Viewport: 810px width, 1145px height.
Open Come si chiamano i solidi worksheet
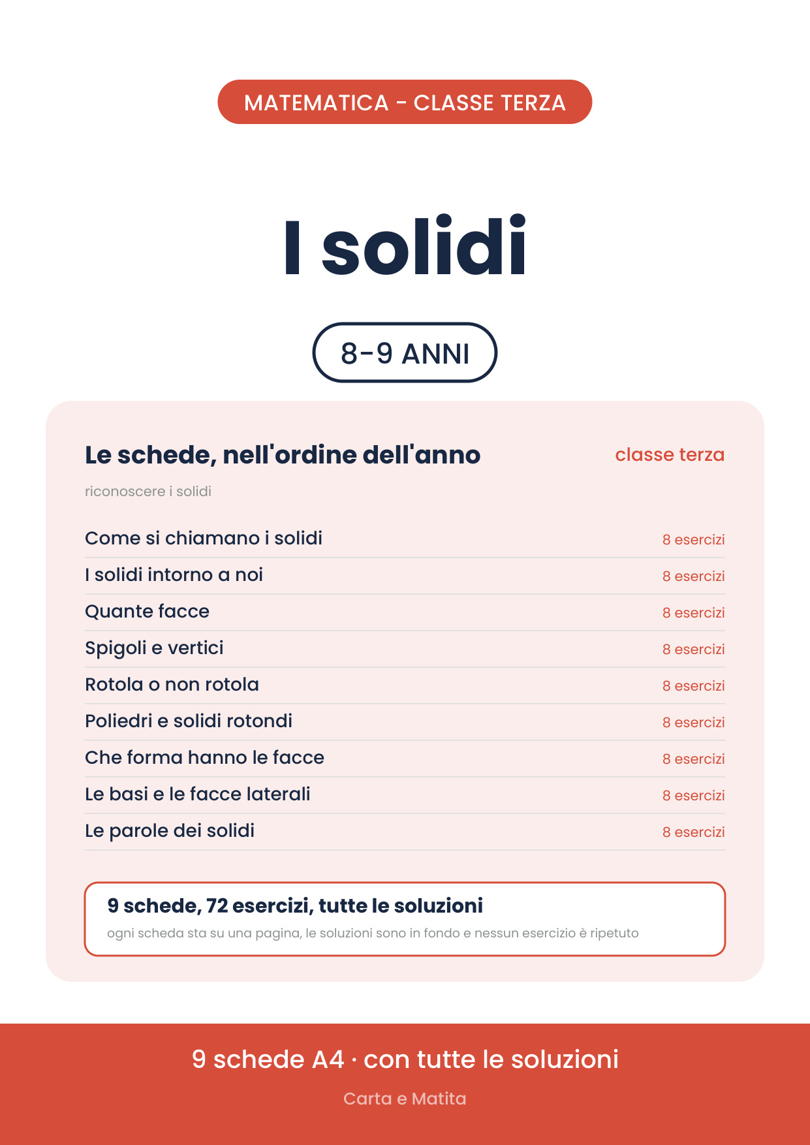405,539
